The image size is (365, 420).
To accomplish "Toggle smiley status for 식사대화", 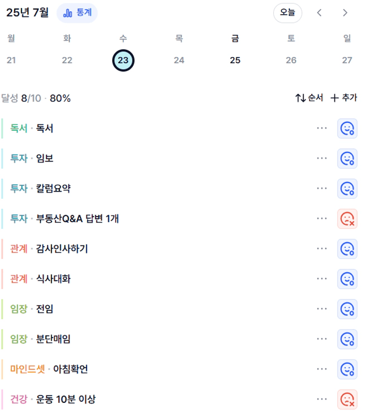I will click(347, 279).
